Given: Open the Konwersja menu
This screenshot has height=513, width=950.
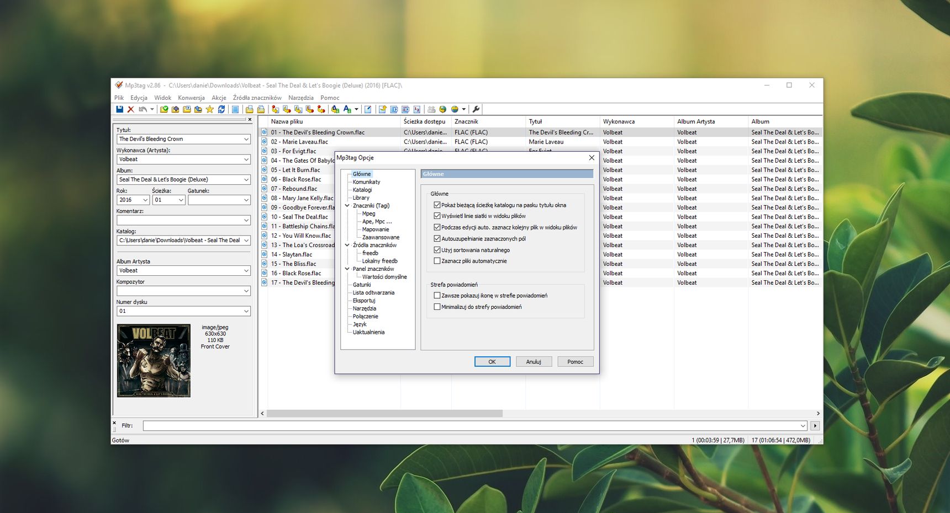Looking at the screenshot, I should (x=191, y=98).
